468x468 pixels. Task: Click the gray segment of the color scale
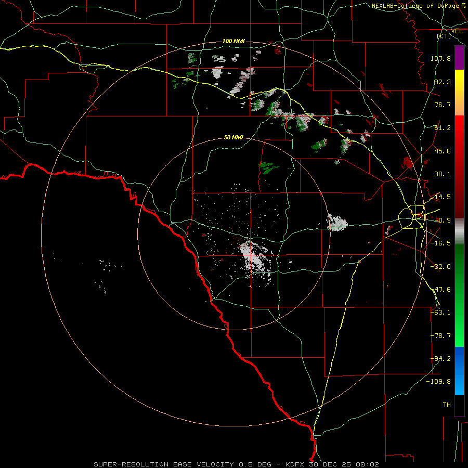[459, 231]
